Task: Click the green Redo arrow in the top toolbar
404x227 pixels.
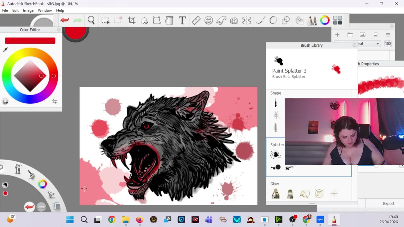Action: [x=77, y=20]
